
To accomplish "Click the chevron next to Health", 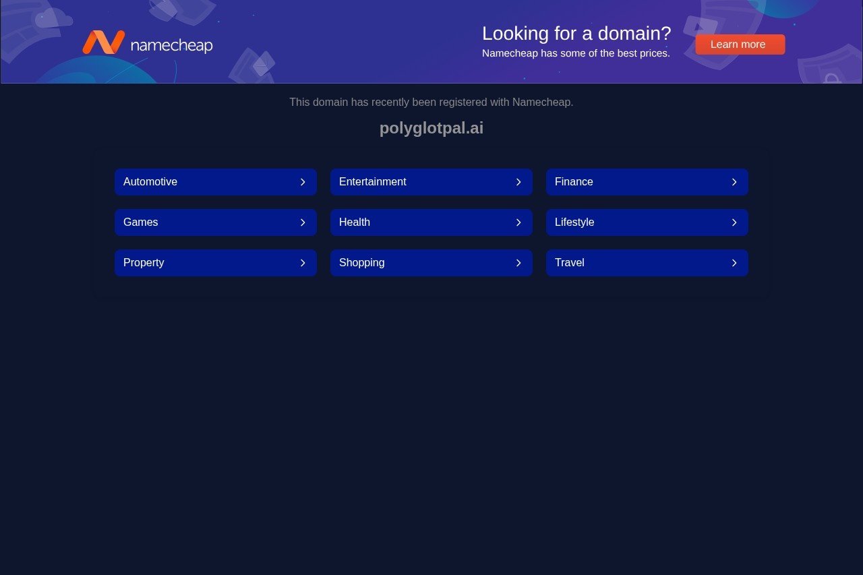I will pos(518,222).
